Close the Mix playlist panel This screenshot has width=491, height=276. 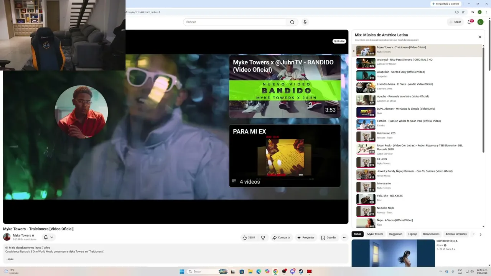click(479, 37)
